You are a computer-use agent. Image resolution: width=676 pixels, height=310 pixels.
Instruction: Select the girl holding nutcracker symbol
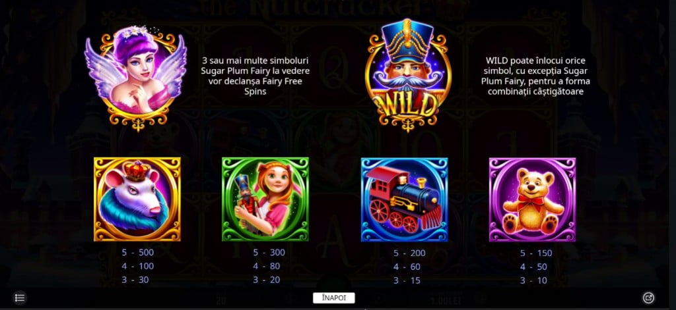click(x=265, y=199)
